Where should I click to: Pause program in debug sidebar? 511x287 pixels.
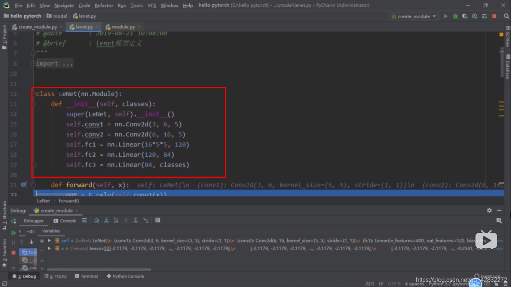coord(14,242)
